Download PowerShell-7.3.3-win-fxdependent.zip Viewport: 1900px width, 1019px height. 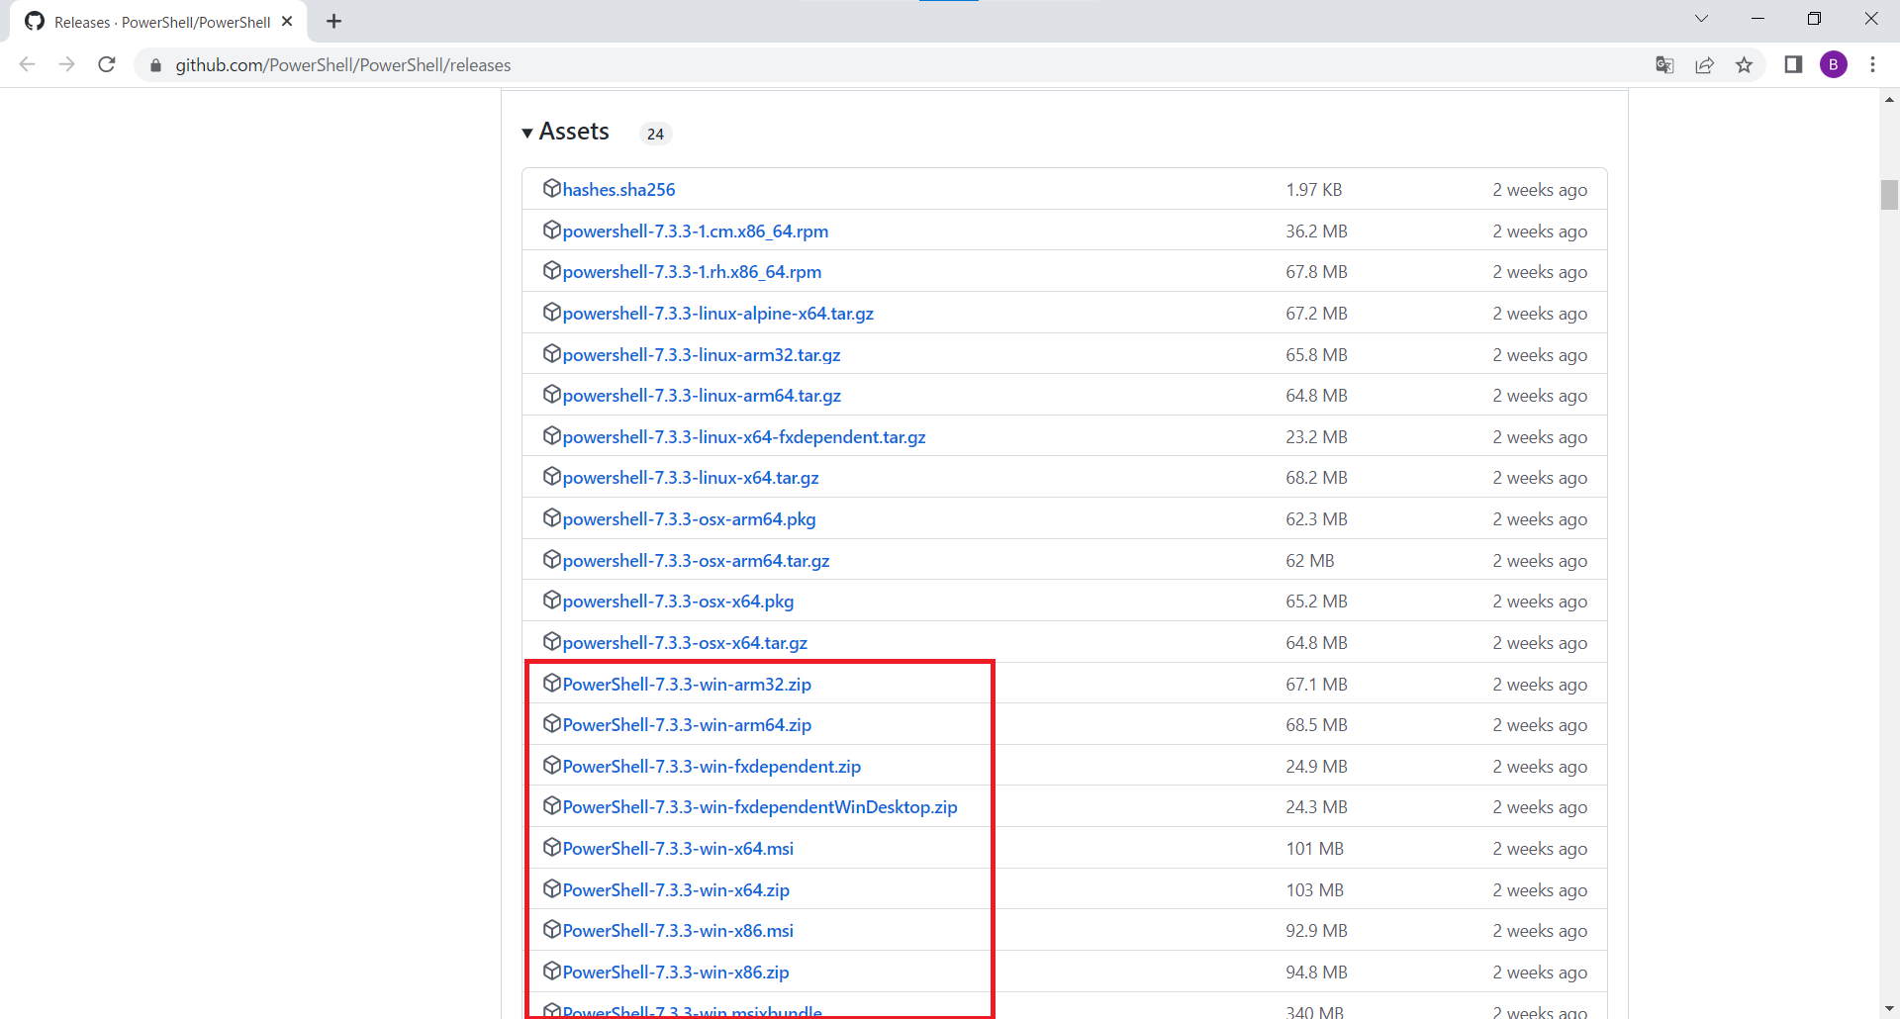712,767
